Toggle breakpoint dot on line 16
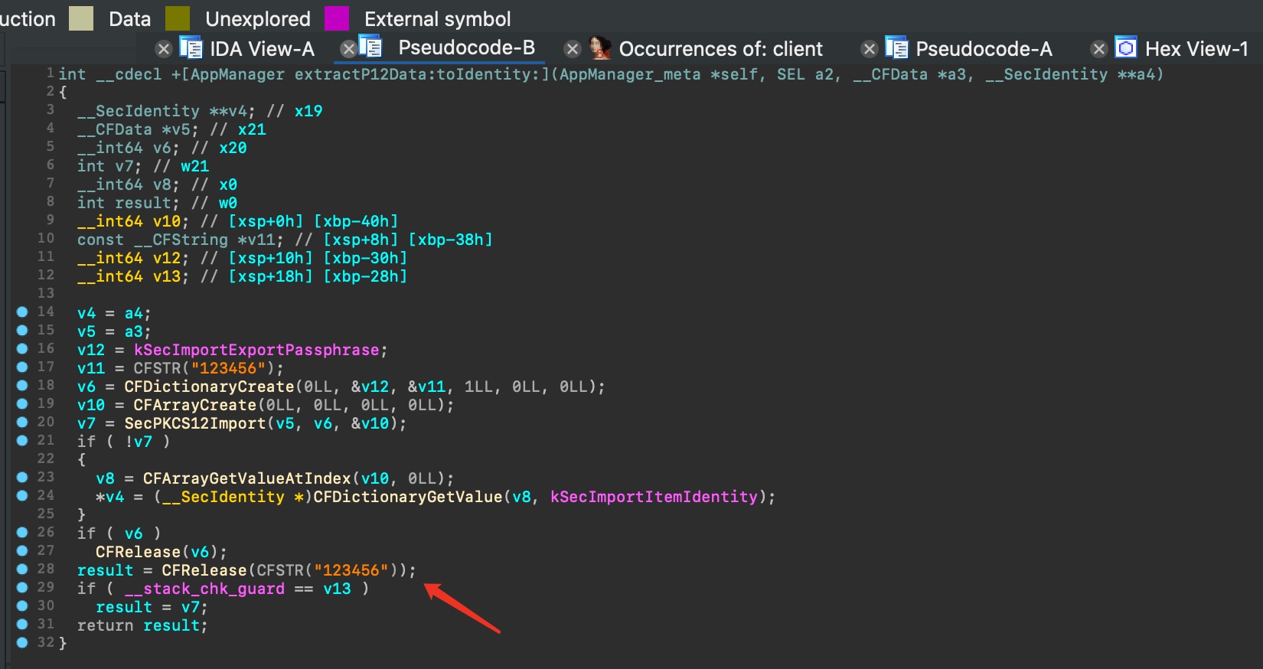Screen dimensions: 1263x669 click(x=22, y=348)
